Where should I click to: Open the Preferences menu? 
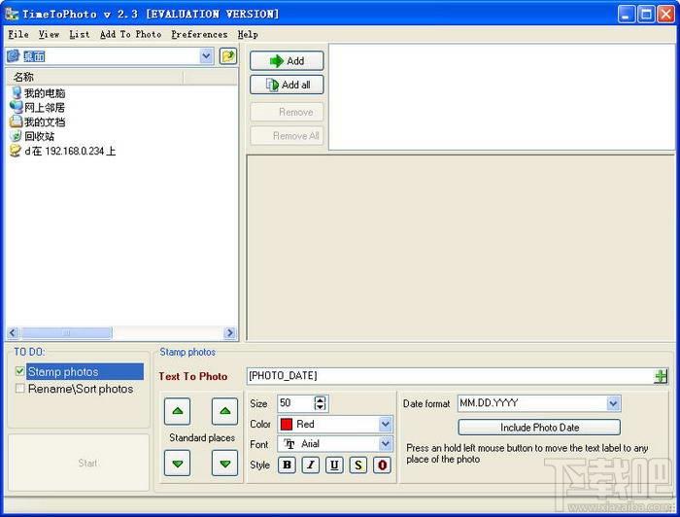click(199, 34)
